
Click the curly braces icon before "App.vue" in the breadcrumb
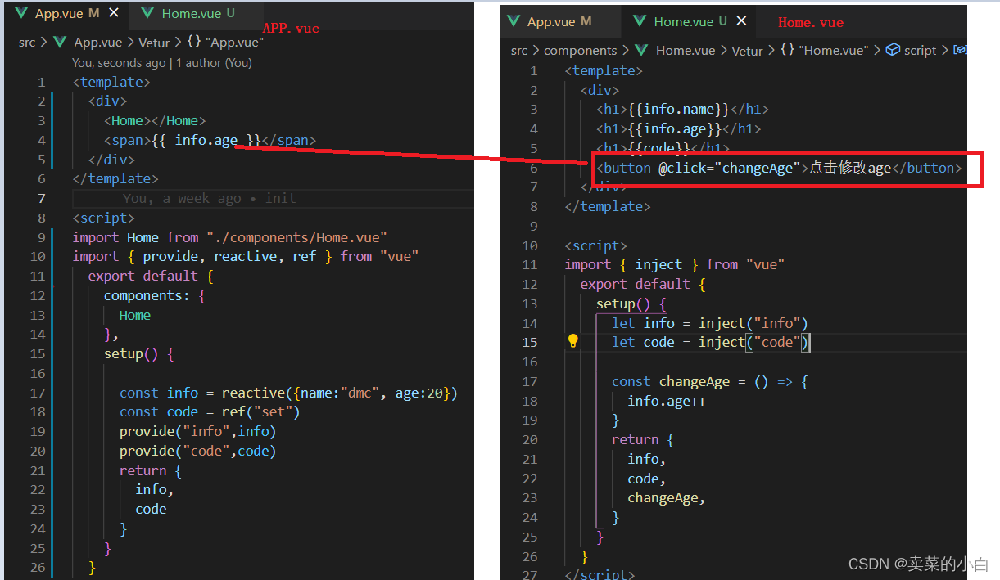194,42
